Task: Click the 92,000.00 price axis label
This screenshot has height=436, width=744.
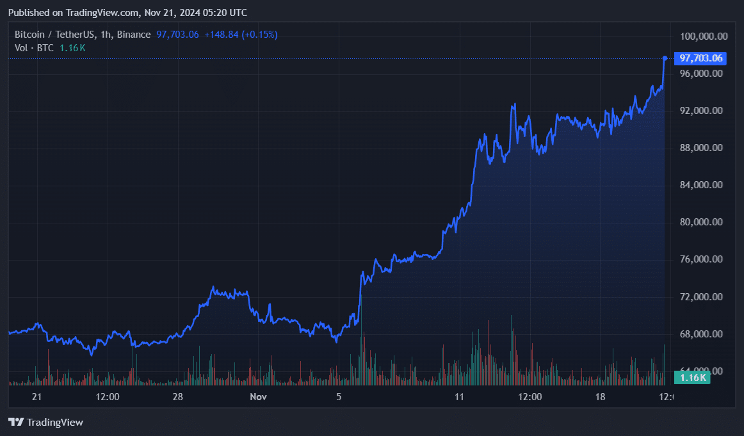Action: click(x=701, y=111)
